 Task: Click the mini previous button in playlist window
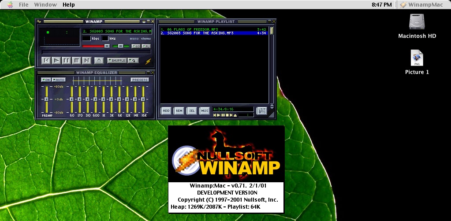(215, 115)
